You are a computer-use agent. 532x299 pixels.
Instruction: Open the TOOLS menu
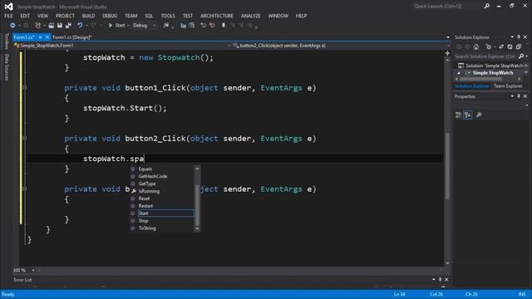point(168,16)
